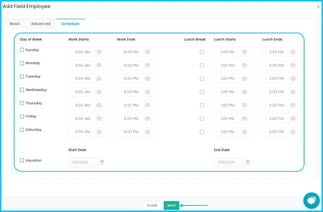Check Lunch Break for Thursday
This screenshot has height=212, width=323.
point(202,105)
